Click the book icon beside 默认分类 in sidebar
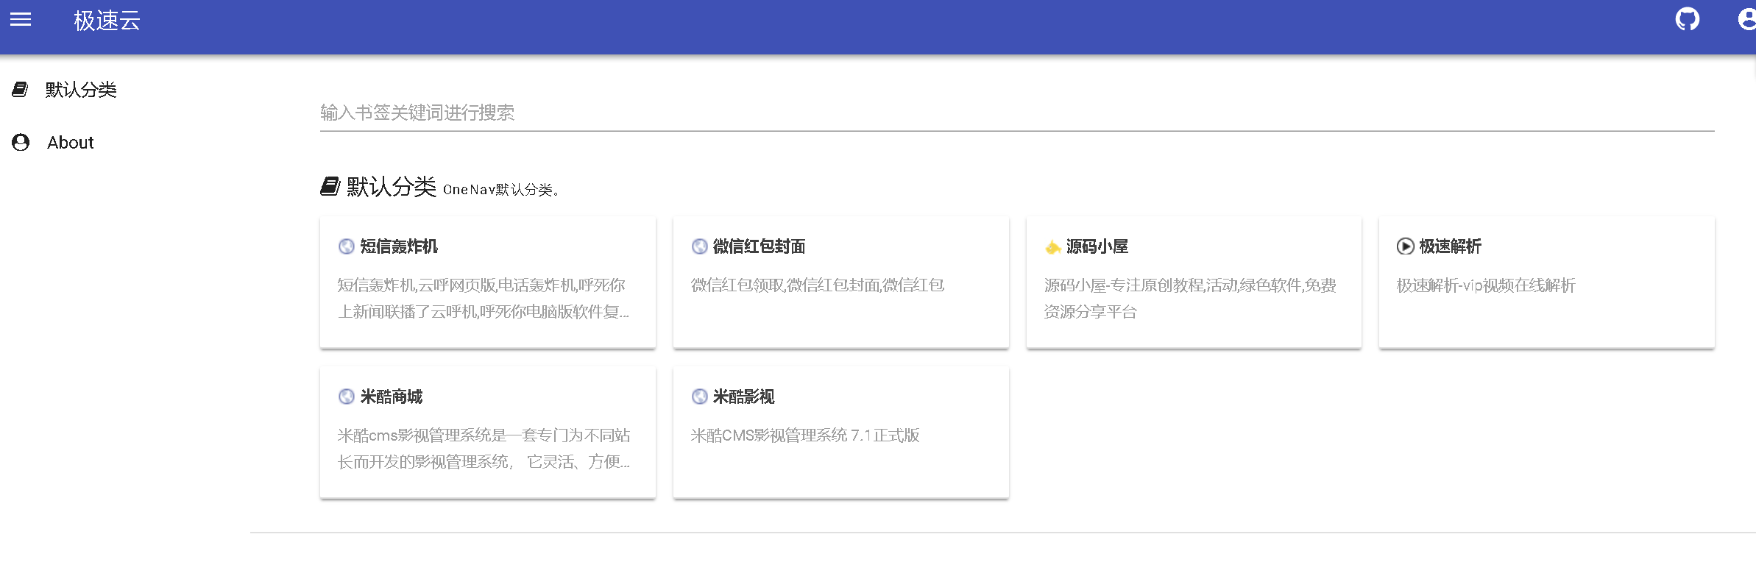Image resolution: width=1756 pixels, height=562 pixels. pos(20,90)
